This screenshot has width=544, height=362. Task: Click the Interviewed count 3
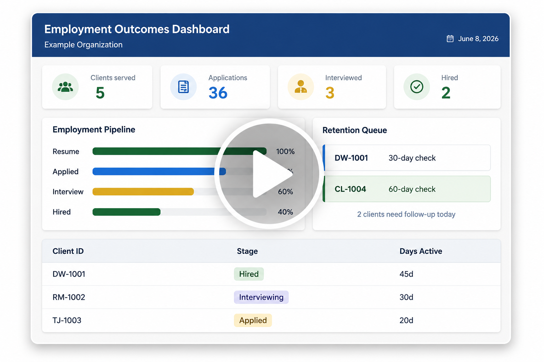tap(330, 93)
